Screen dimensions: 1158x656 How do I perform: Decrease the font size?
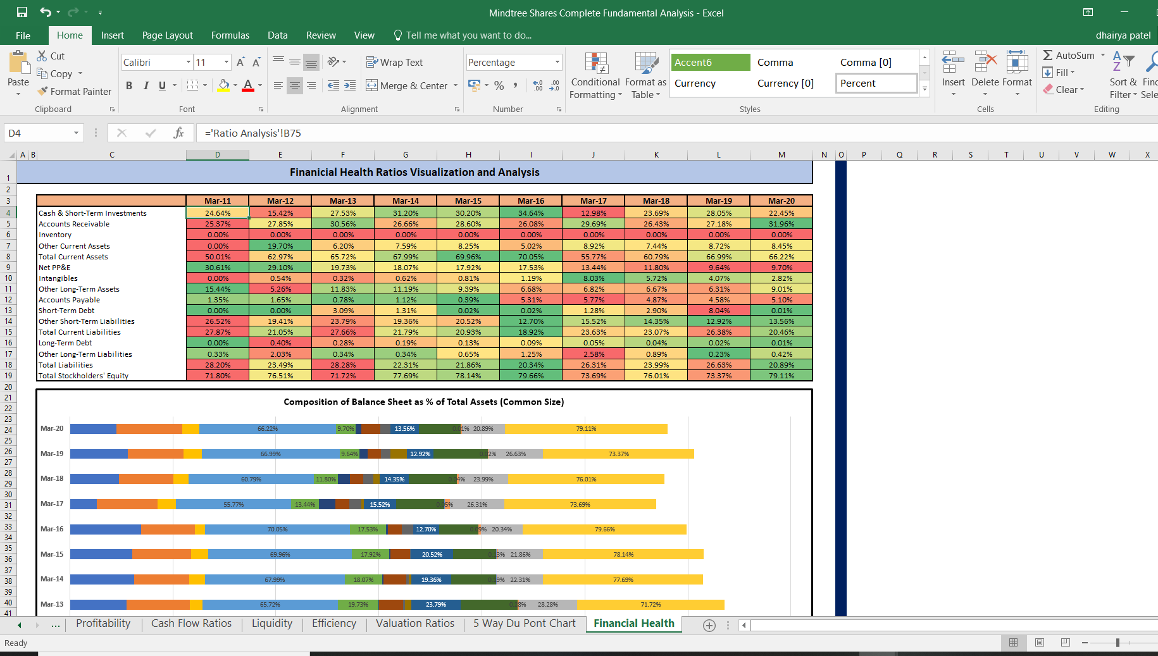coord(256,62)
